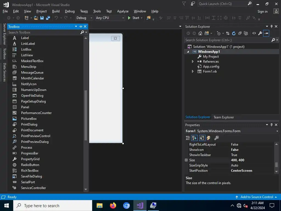Pin the Solution Explorer panel
Image resolution: width=281 pixels, height=211 pixels.
(271, 26)
